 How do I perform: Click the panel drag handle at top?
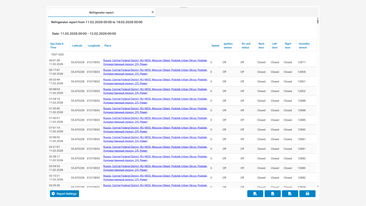click(x=183, y=7)
